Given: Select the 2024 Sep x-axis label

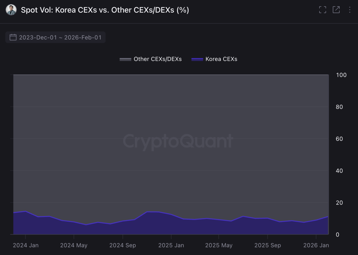Looking at the screenshot, I should (122, 245).
